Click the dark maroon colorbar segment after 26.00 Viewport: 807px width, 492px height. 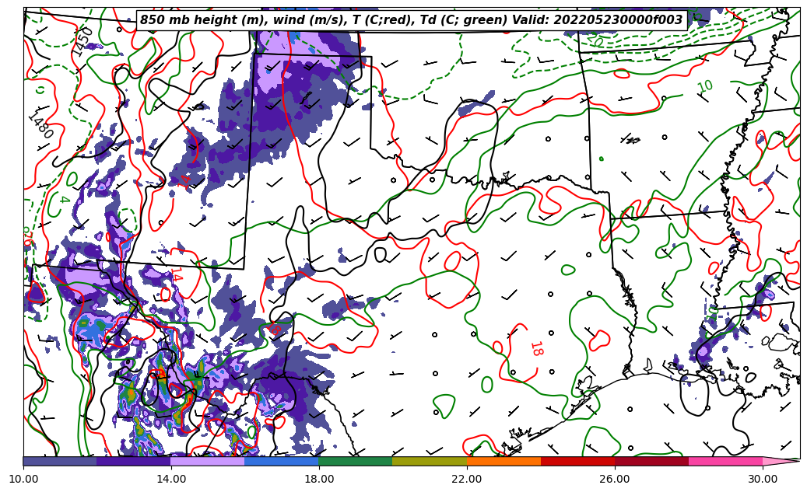651,461
